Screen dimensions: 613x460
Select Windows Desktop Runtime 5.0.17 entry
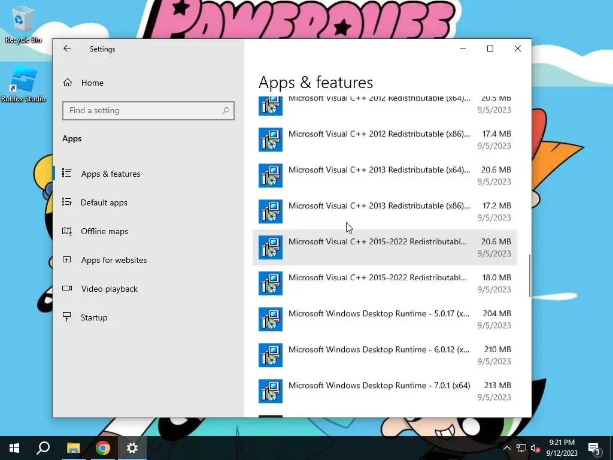coord(385,320)
